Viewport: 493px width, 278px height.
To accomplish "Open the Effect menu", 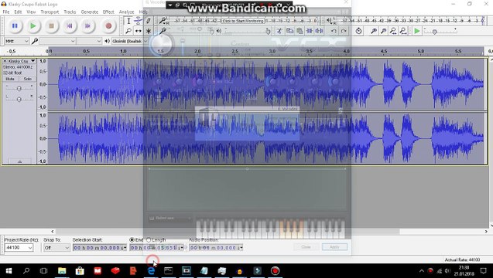I will [108, 12].
